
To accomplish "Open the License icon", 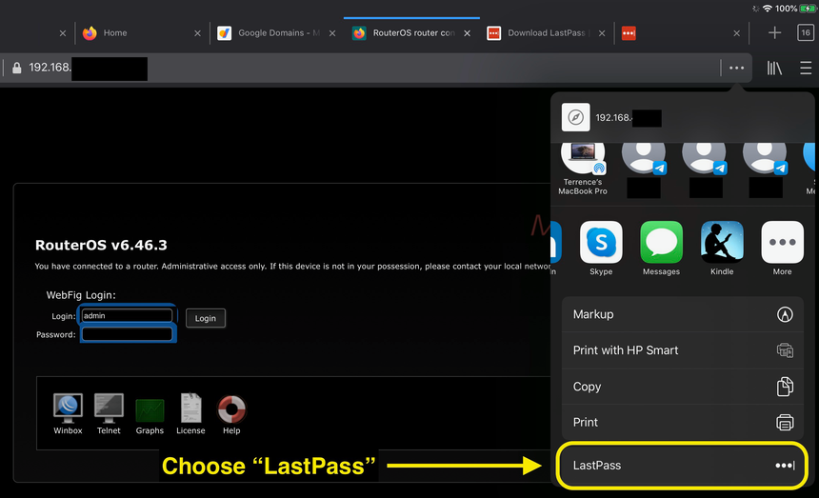I will coord(190,410).
